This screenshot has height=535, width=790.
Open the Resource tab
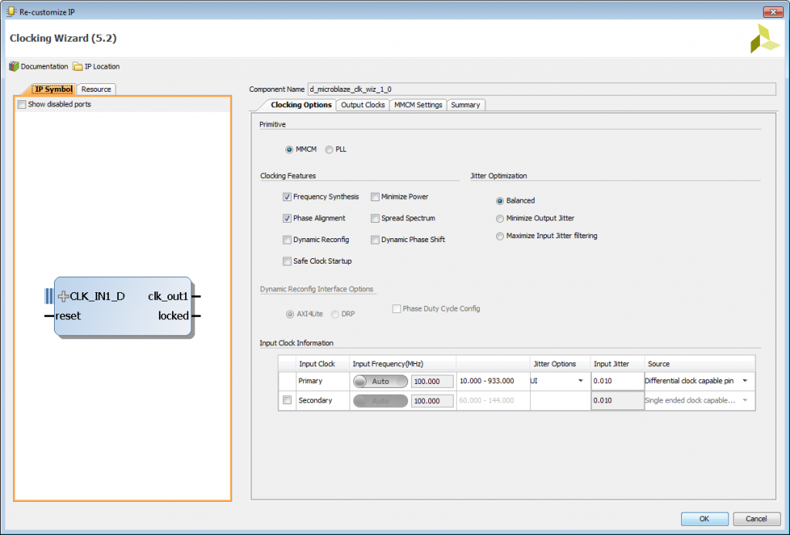[x=96, y=89]
